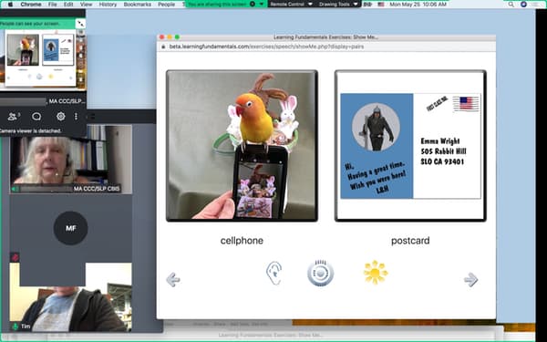Viewport: 547px width, 342px height.
Task: Open meeting settings gear icon
Action: [61, 116]
